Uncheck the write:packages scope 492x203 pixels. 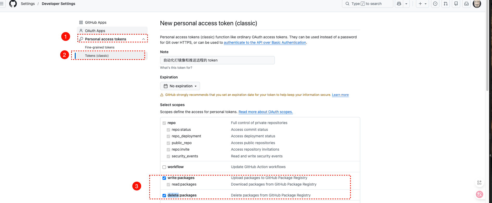(x=164, y=178)
